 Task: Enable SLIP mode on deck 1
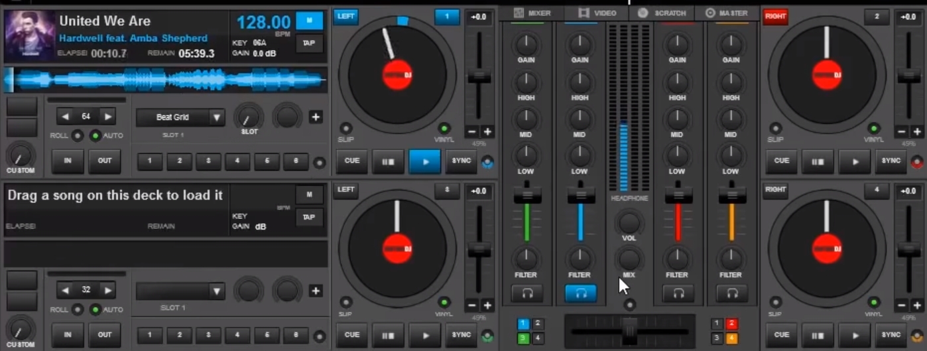pos(345,128)
